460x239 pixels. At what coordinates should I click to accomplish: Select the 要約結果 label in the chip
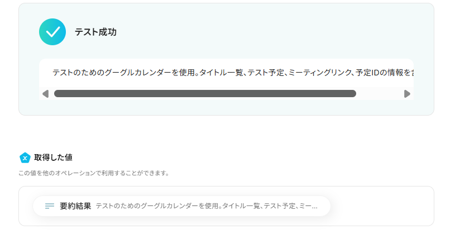[x=75, y=206]
